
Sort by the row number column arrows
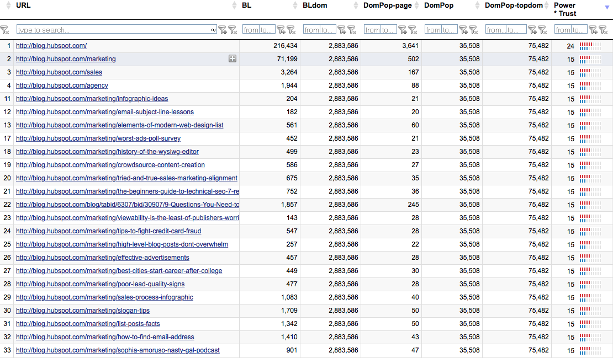click(9, 6)
